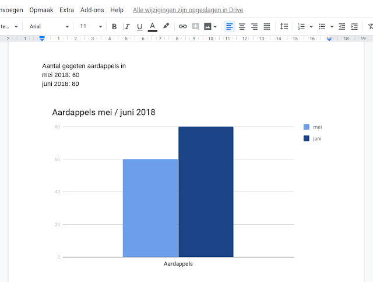Image resolution: width=373 pixels, height=282 pixels.
Task: Decrease the indent
Action: [x=342, y=26]
